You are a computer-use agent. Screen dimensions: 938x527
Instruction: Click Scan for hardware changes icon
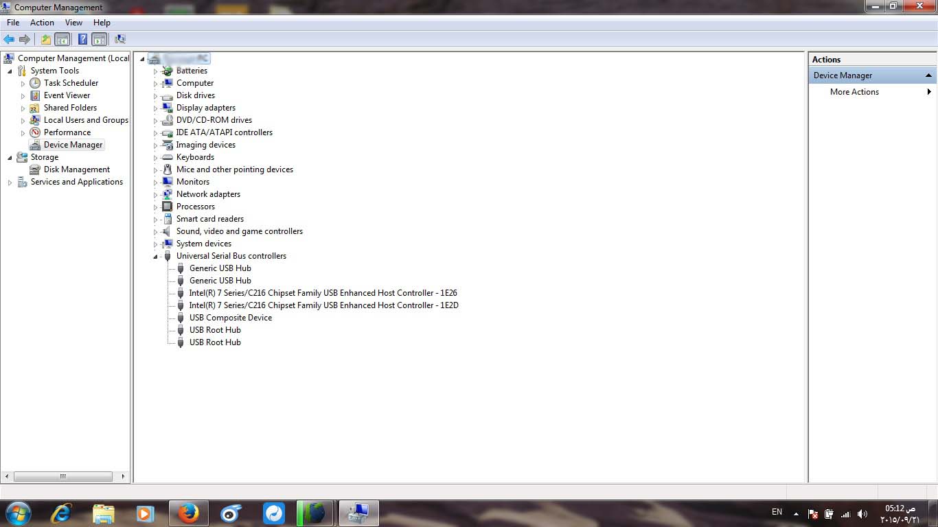pos(120,39)
